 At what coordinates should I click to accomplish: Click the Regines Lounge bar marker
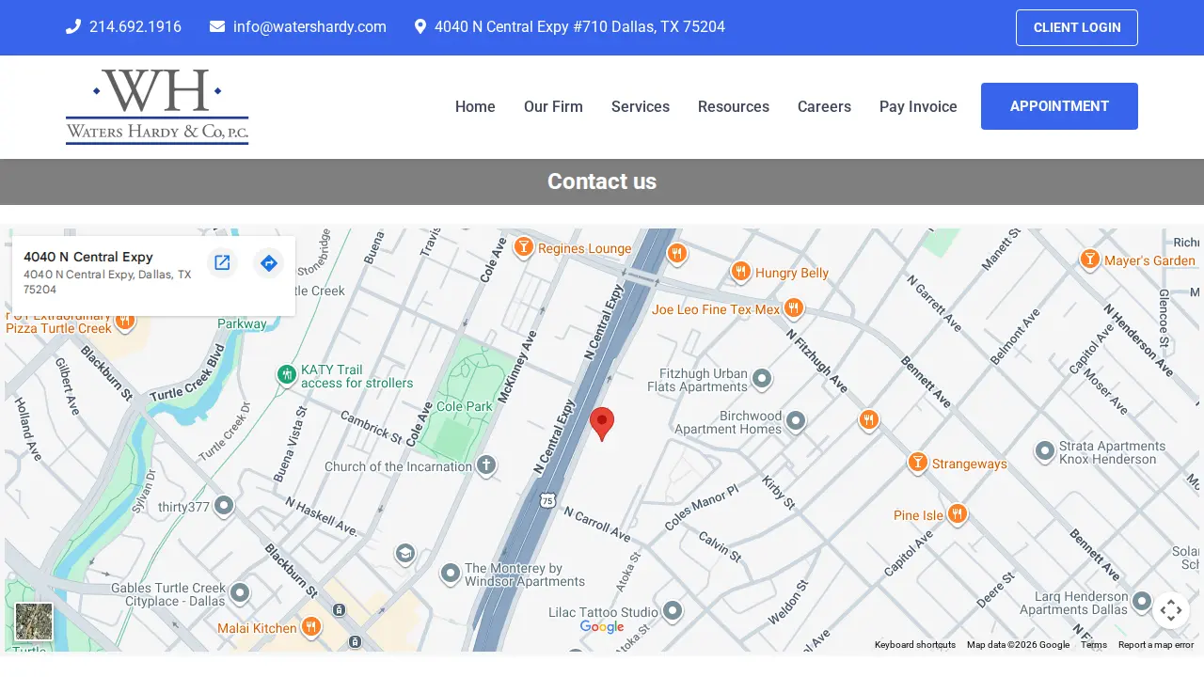click(x=524, y=247)
